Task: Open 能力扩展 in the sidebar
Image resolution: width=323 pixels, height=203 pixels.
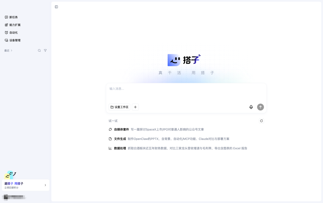Action: pos(13,25)
